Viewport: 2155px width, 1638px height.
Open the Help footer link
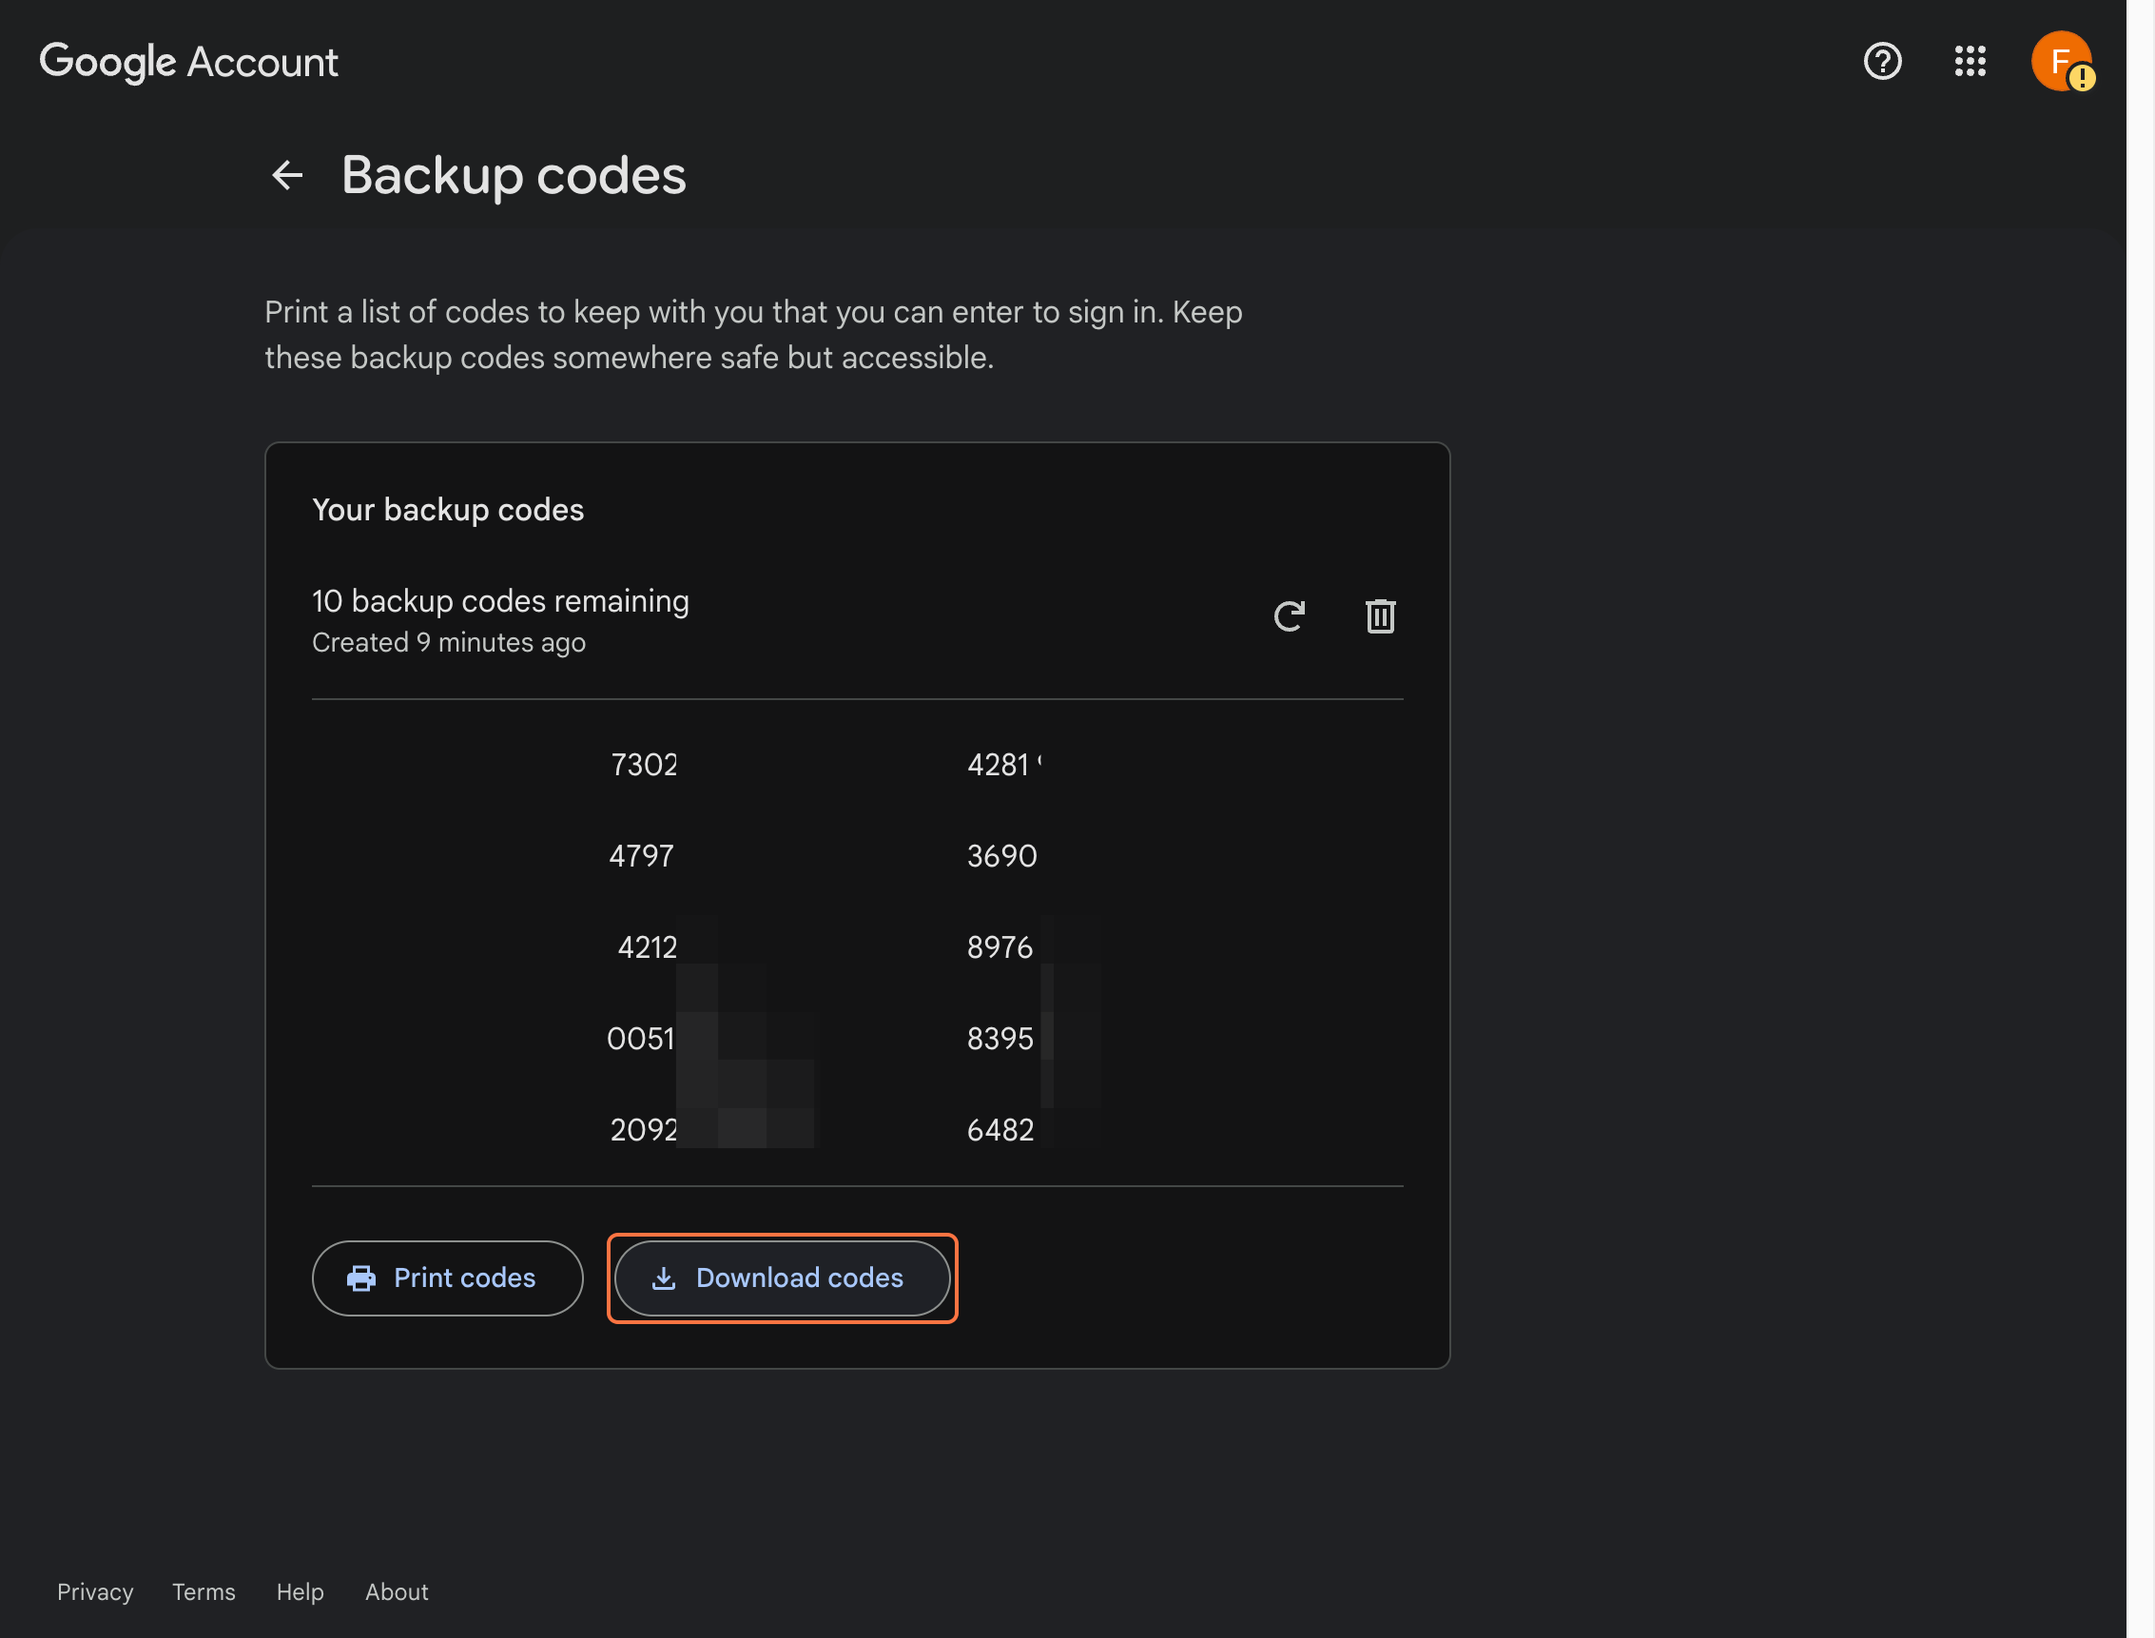tap(300, 1591)
